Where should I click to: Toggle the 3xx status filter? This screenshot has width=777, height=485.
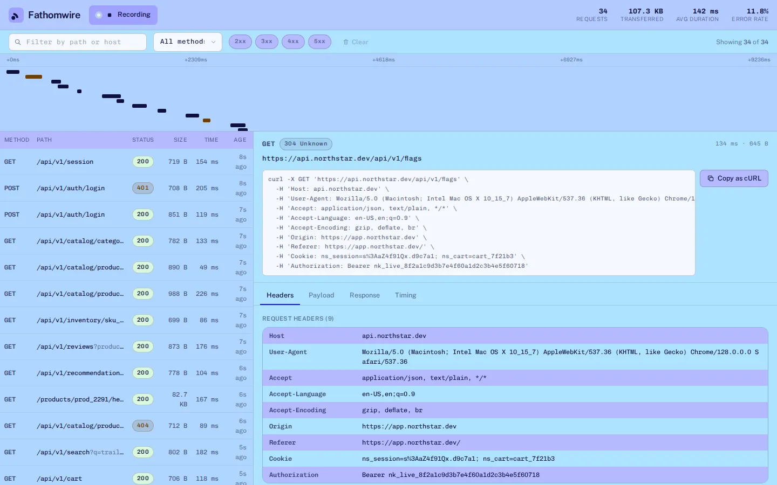tap(267, 41)
